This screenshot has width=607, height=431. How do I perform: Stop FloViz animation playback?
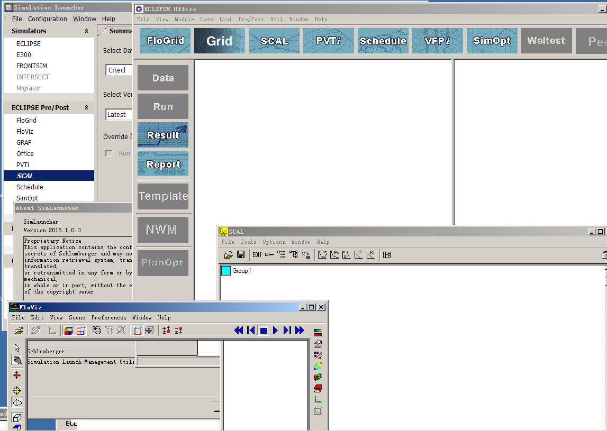[x=263, y=331]
